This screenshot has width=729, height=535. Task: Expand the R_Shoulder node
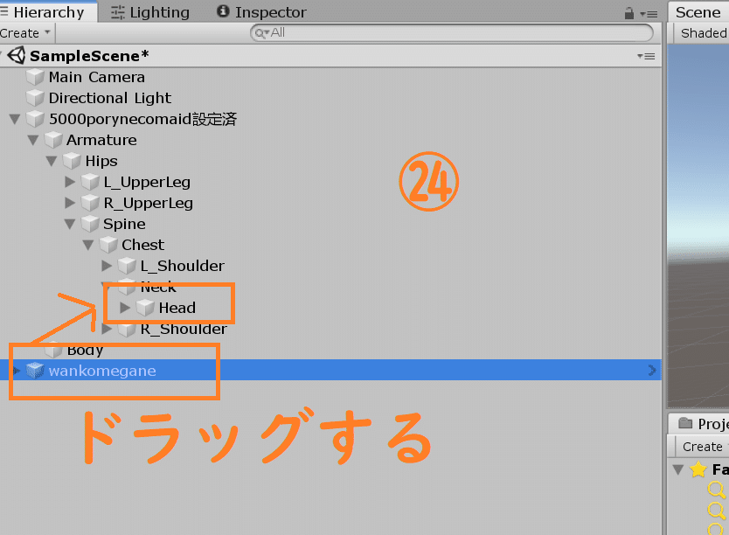tap(107, 329)
